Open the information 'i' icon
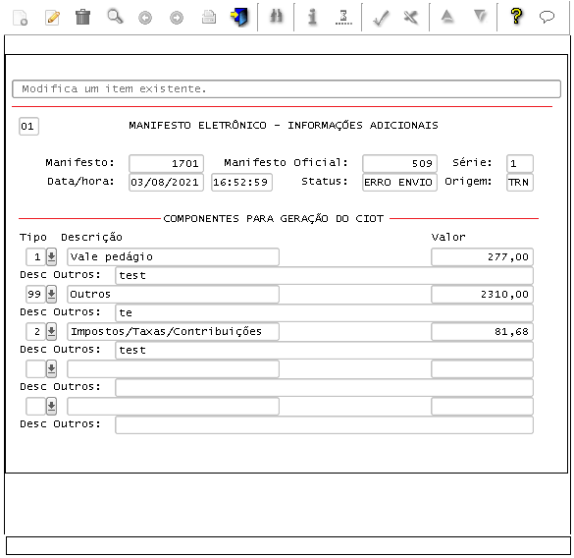Screen dimensions: 574x558 pos(312,17)
